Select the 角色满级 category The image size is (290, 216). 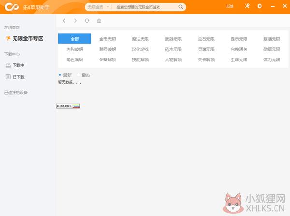(x=75, y=60)
